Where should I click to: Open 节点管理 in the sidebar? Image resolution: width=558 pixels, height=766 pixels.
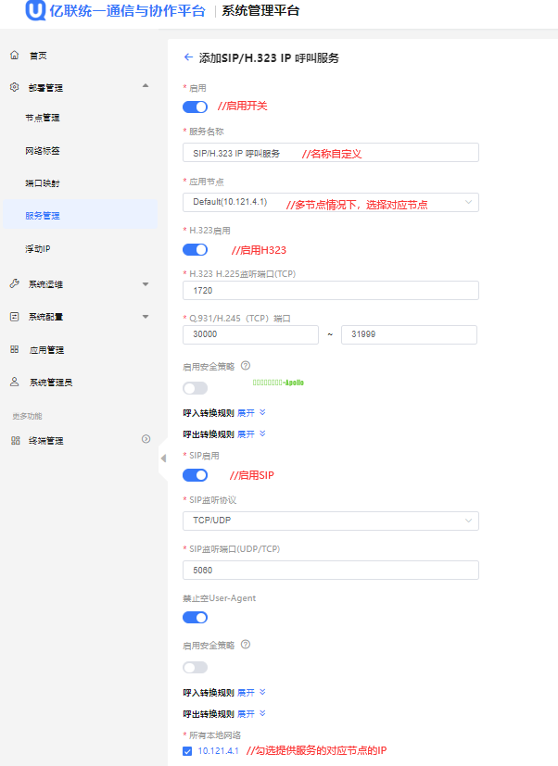coord(43,119)
